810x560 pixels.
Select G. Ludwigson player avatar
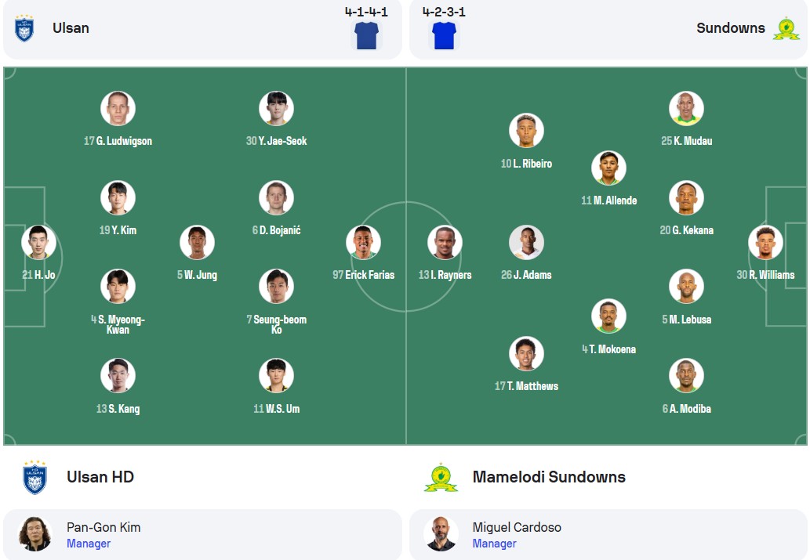118,108
